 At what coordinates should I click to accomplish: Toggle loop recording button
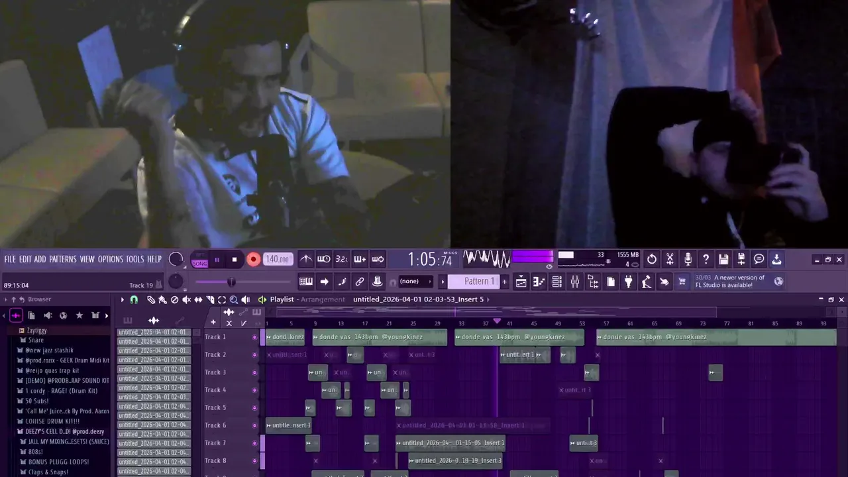(x=378, y=259)
